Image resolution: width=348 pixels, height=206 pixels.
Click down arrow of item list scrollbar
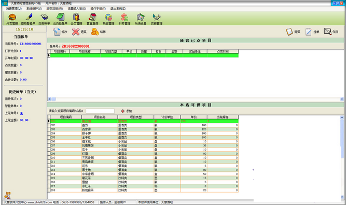342,197
